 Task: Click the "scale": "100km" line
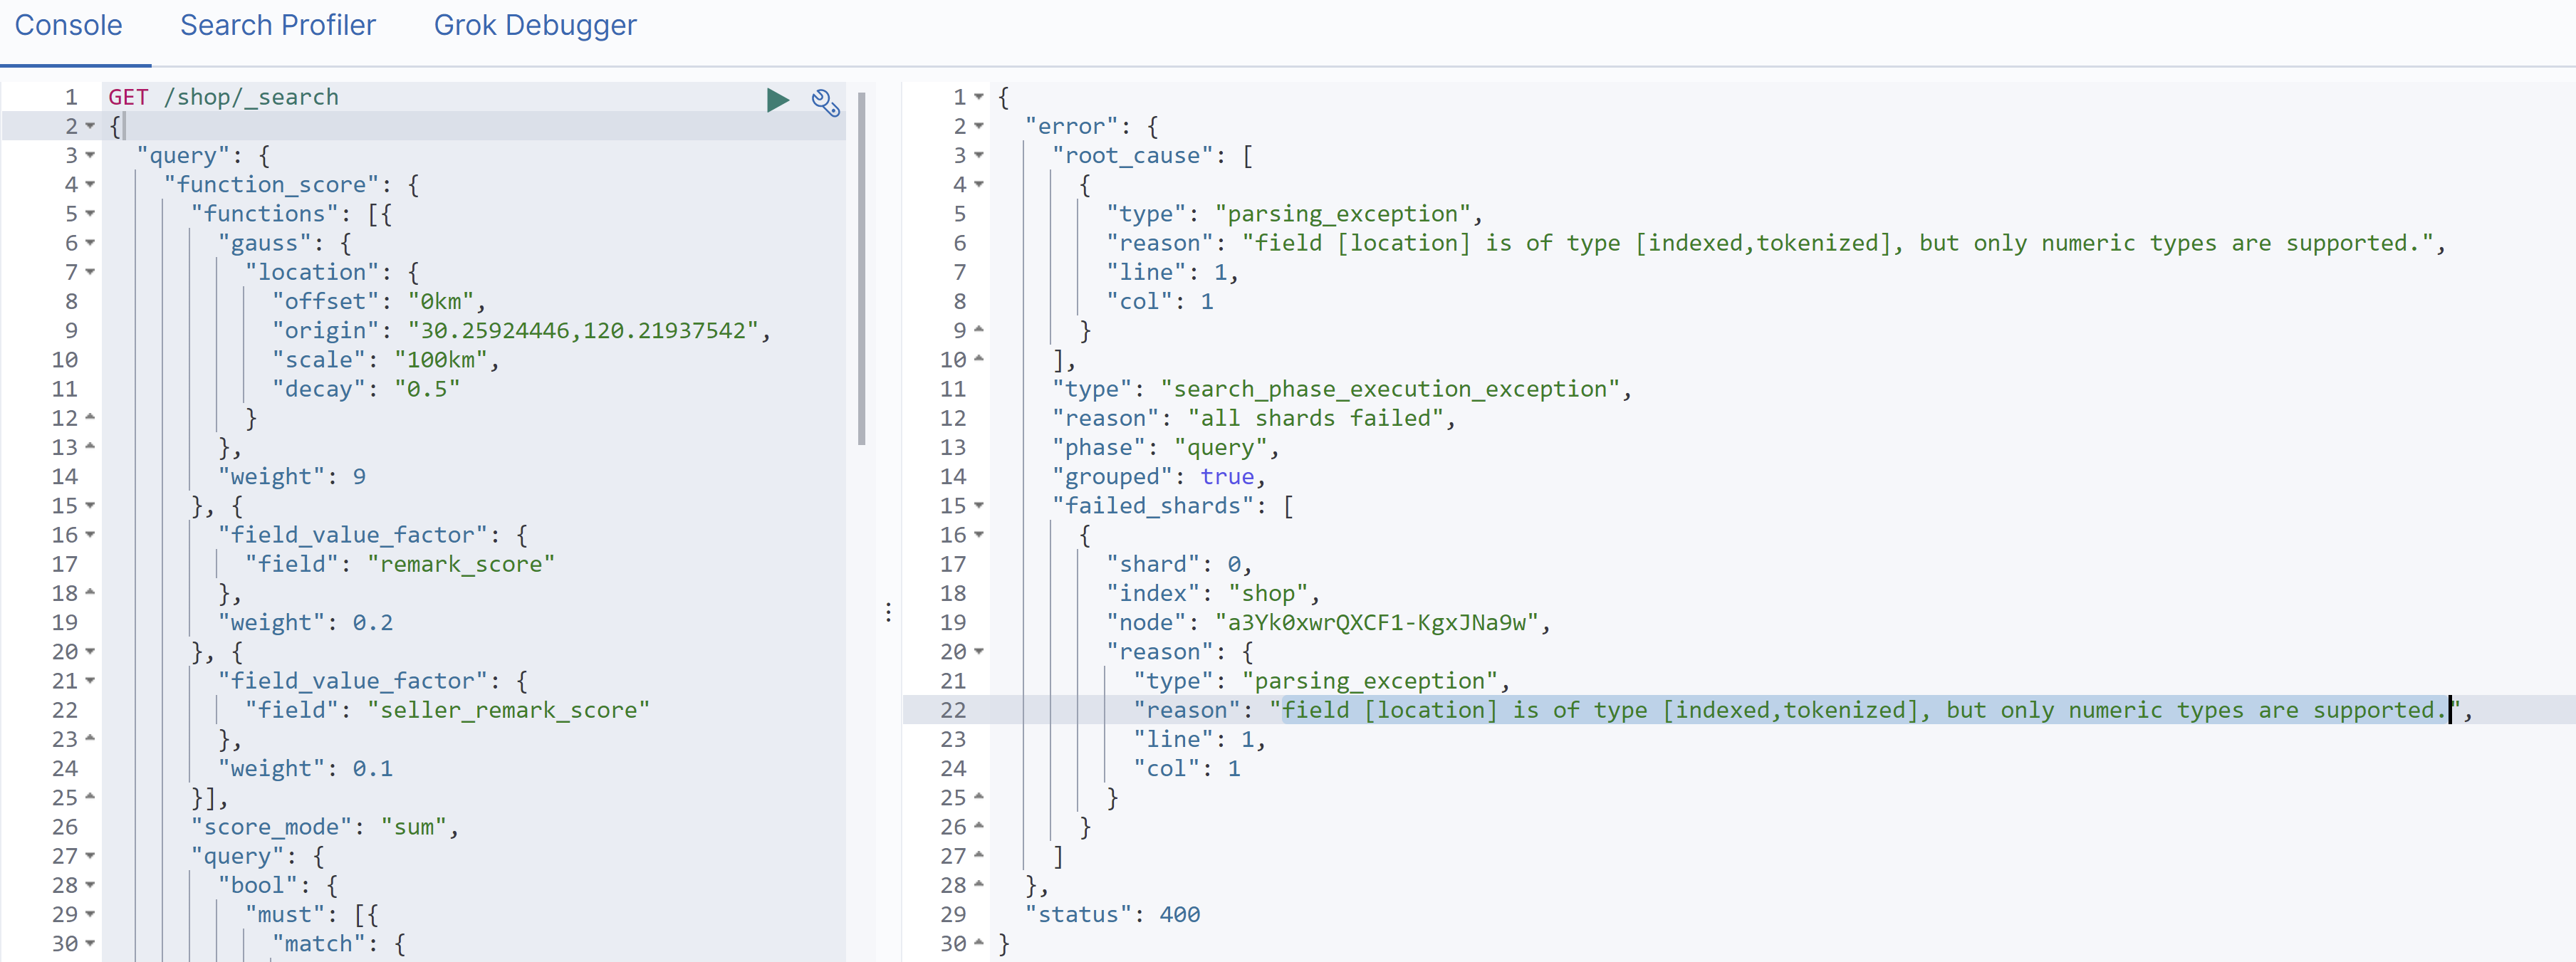(385, 360)
